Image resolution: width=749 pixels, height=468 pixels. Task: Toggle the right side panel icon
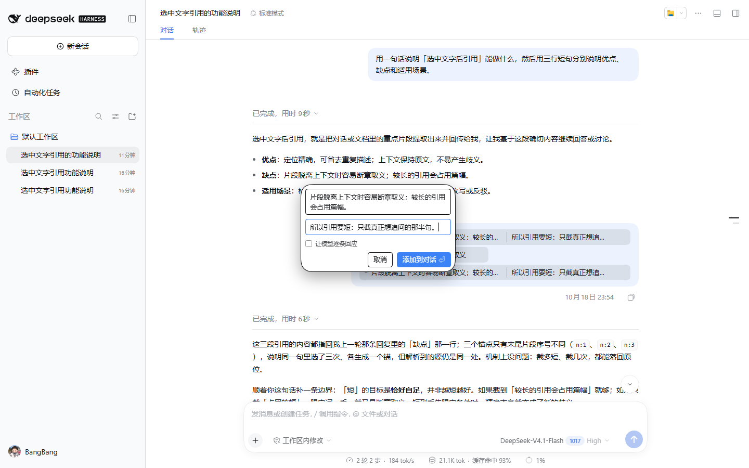[735, 13]
